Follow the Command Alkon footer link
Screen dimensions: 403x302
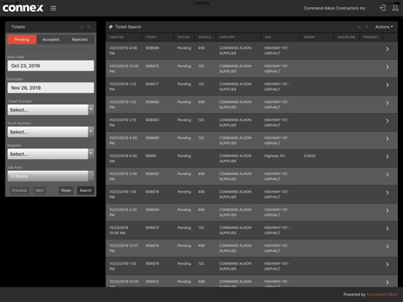click(x=382, y=295)
